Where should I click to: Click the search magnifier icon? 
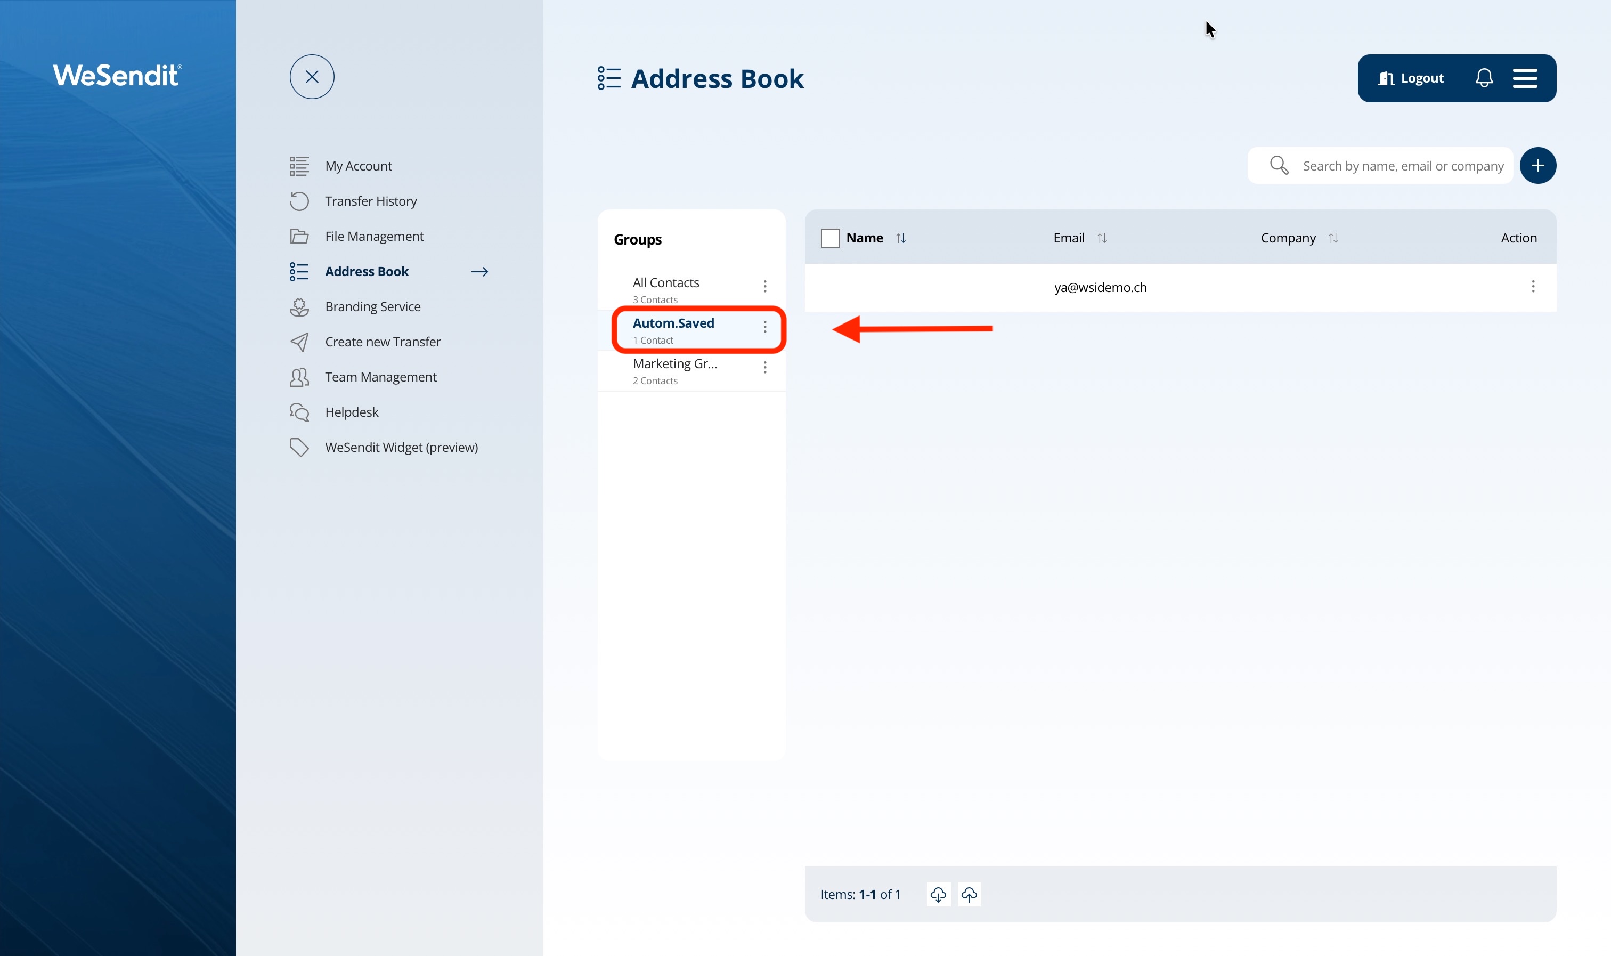tap(1279, 166)
